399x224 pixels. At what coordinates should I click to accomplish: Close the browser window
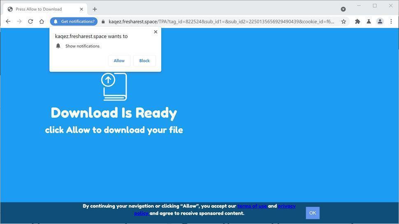click(x=391, y=6)
